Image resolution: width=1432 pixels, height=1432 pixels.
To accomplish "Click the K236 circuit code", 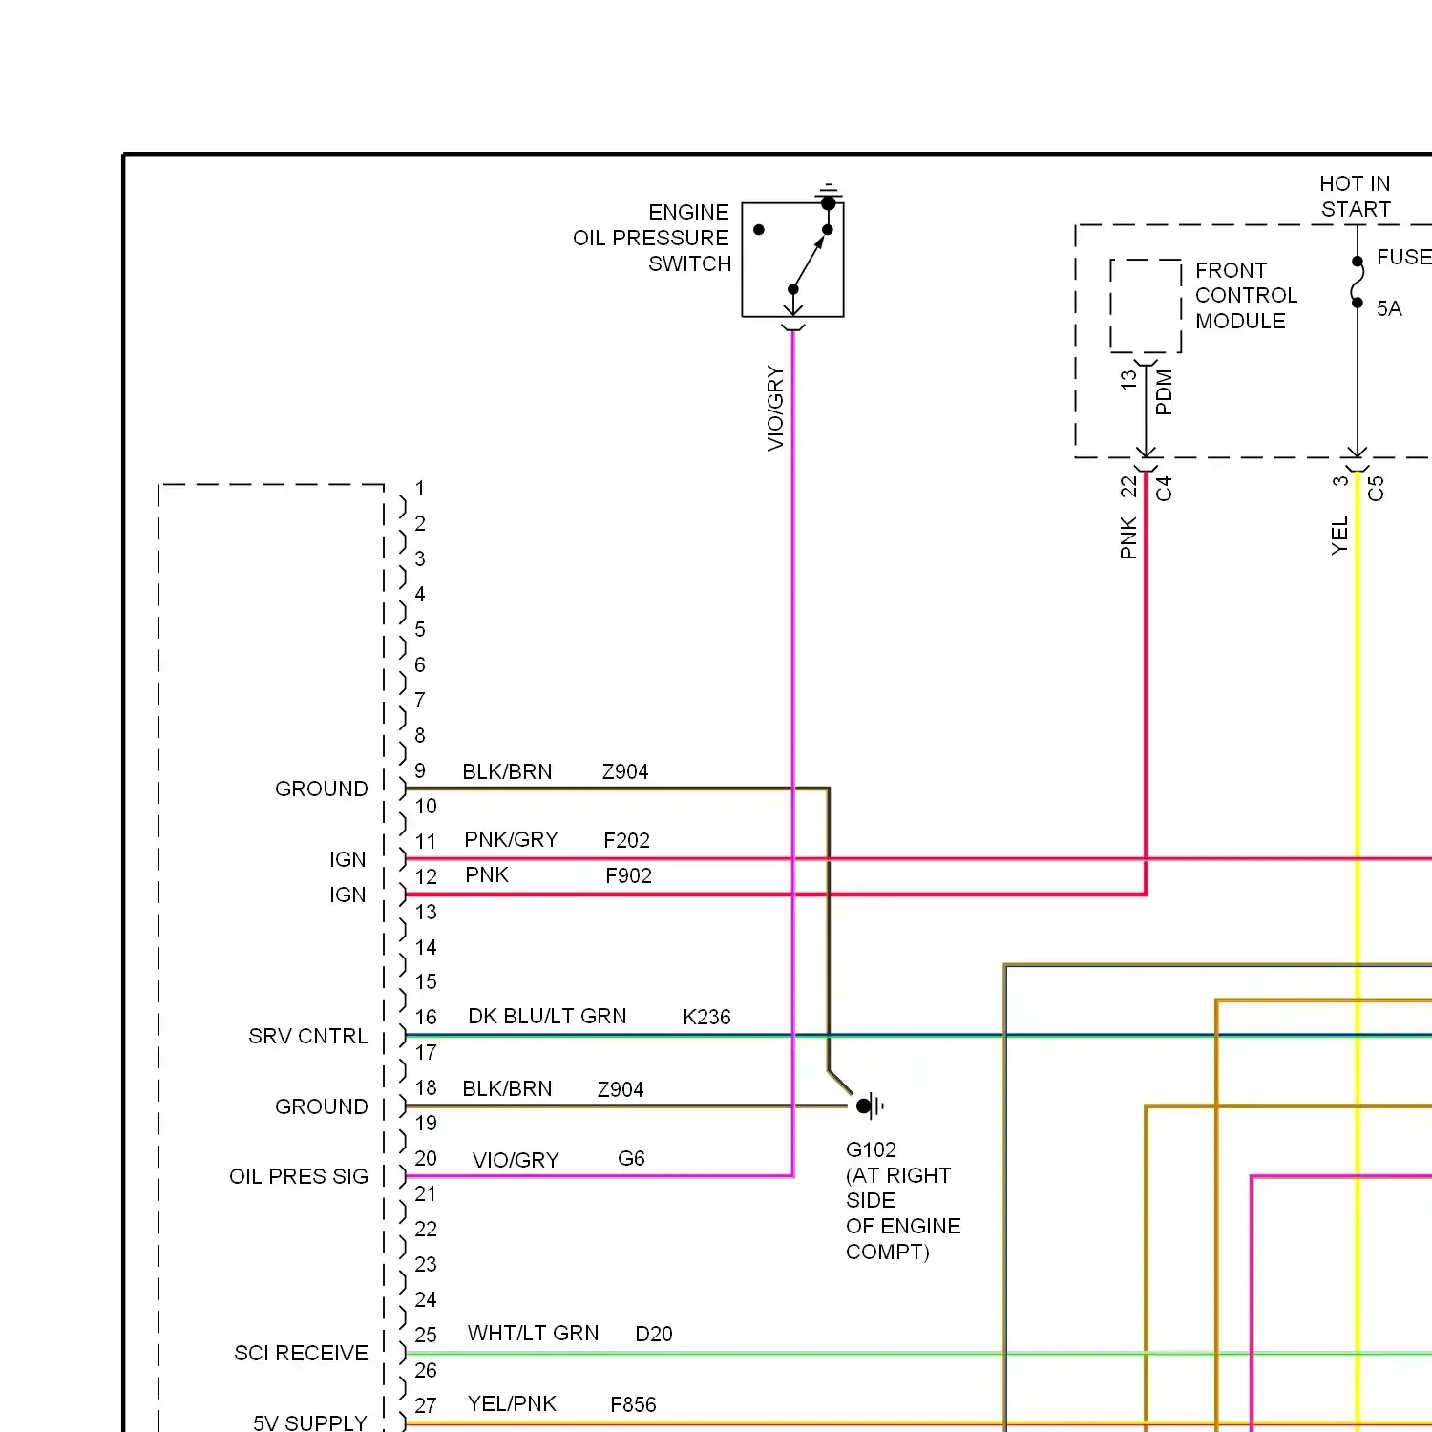I will 706,1018.
